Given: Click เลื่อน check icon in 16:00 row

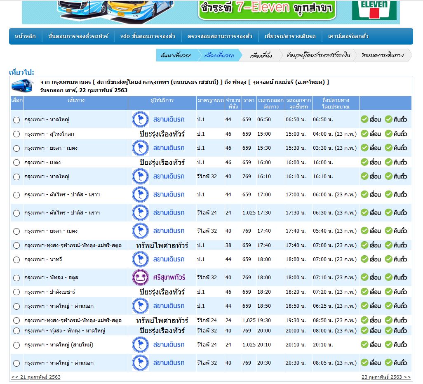Looking at the screenshot, I should (364, 162).
